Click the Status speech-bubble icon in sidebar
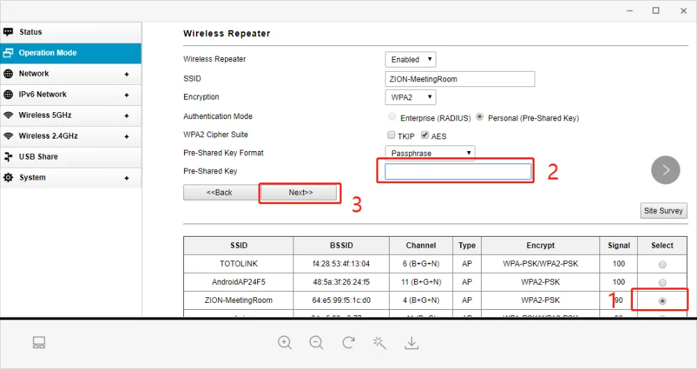Viewport: 697px width, 369px height. 8,32
